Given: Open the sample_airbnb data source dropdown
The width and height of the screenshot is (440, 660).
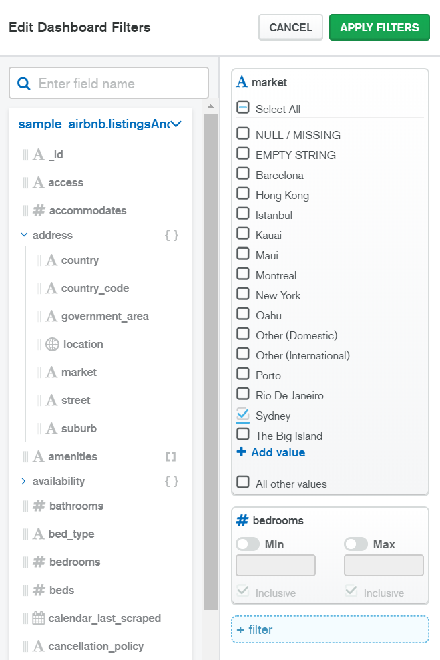Looking at the screenshot, I should (176, 124).
